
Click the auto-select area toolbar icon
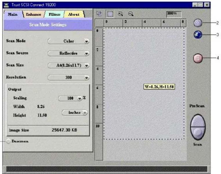click(99, 14)
